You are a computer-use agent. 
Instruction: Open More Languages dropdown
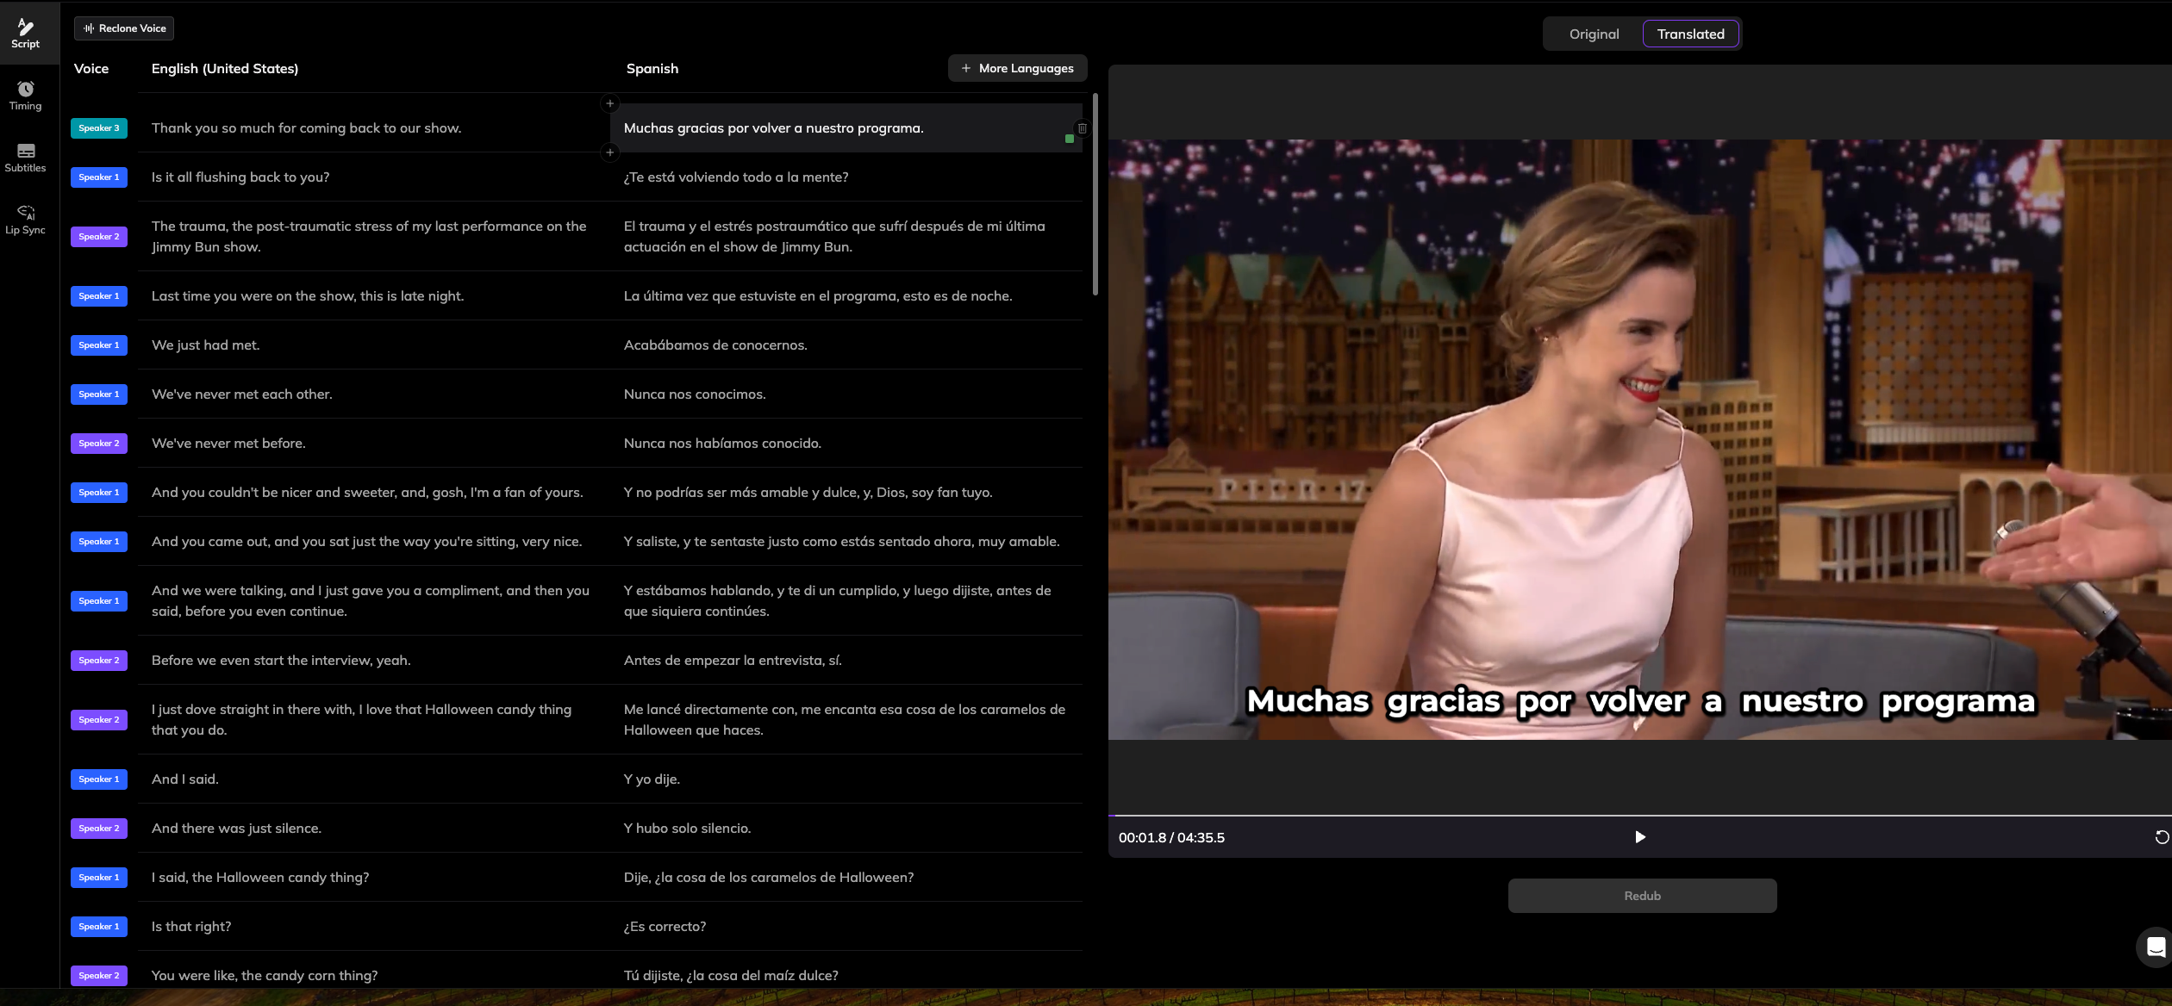tap(1017, 68)
